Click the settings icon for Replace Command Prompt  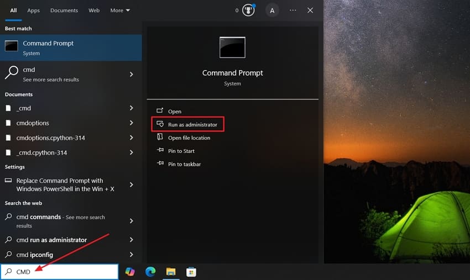pos(8,181)
